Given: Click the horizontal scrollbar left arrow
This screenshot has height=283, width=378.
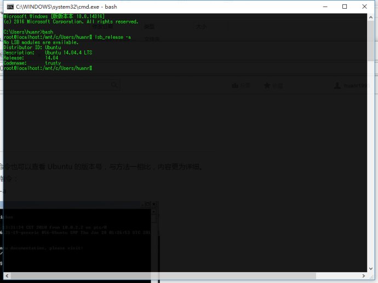Looking at the screenshot, I should (x=7, y=276).
